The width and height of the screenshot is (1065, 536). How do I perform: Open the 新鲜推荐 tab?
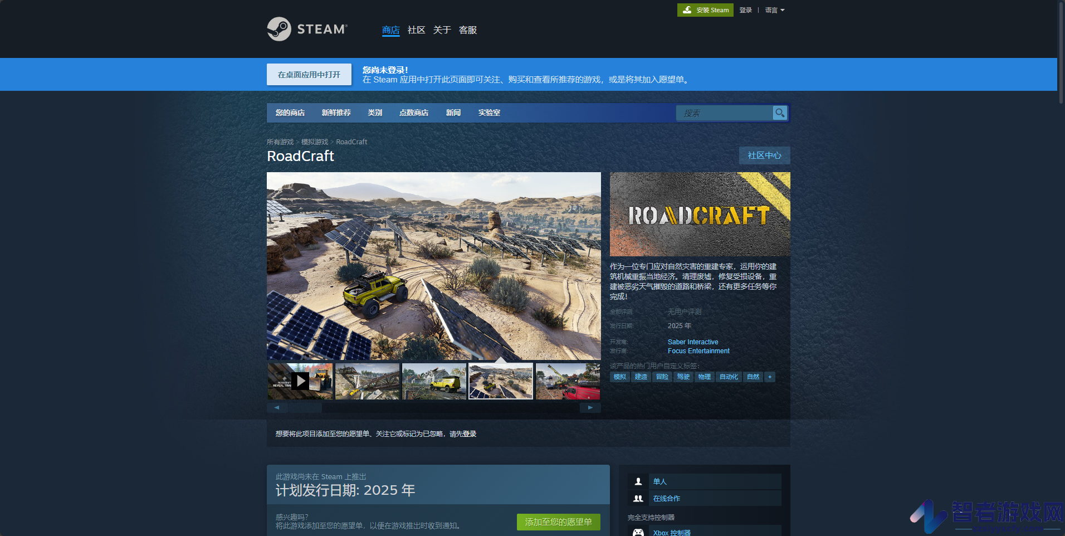click(x=336, y=113)
